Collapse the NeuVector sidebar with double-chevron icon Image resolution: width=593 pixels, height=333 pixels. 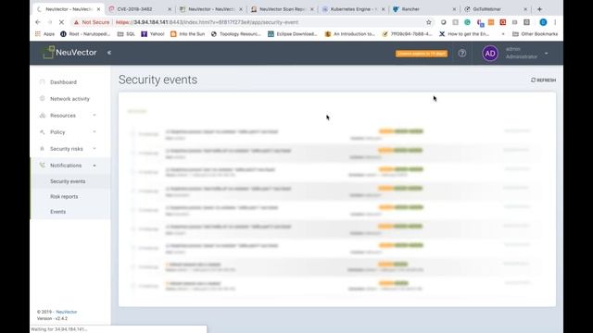109,53
